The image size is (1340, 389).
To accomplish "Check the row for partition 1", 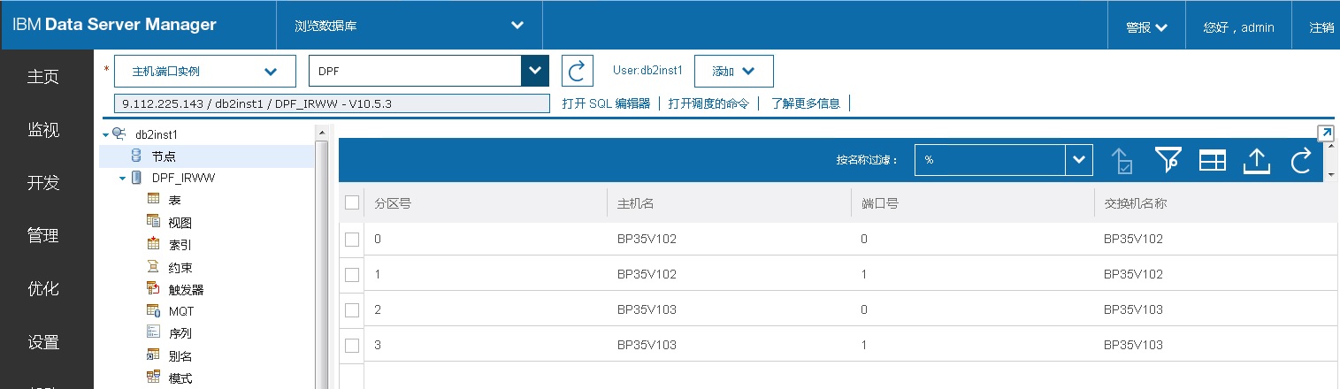I will pos(352,274).
